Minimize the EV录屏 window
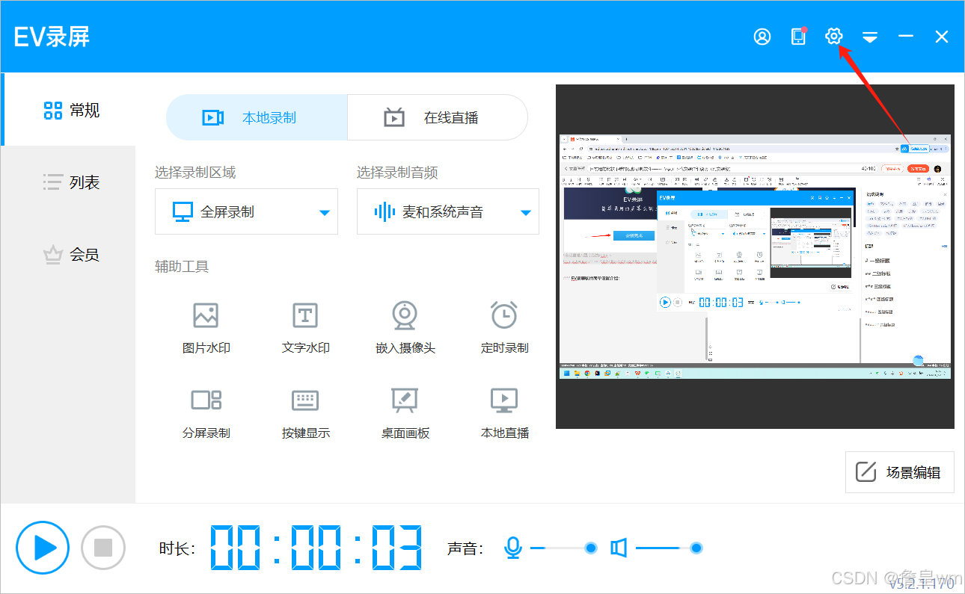 906,36
